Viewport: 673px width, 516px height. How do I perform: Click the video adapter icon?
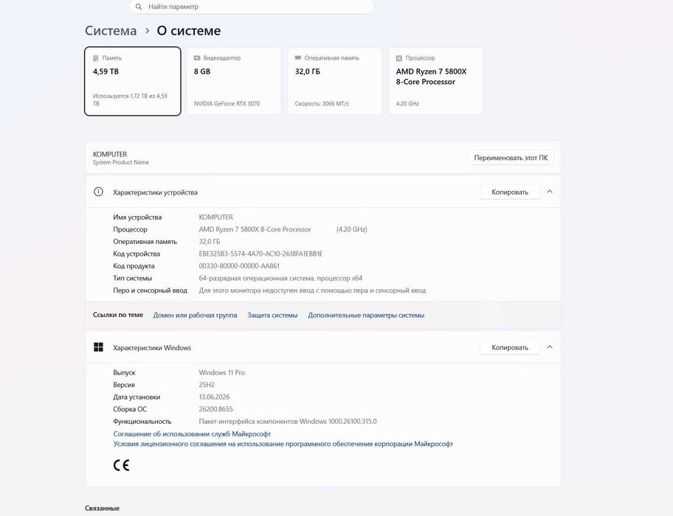[197, 57]
